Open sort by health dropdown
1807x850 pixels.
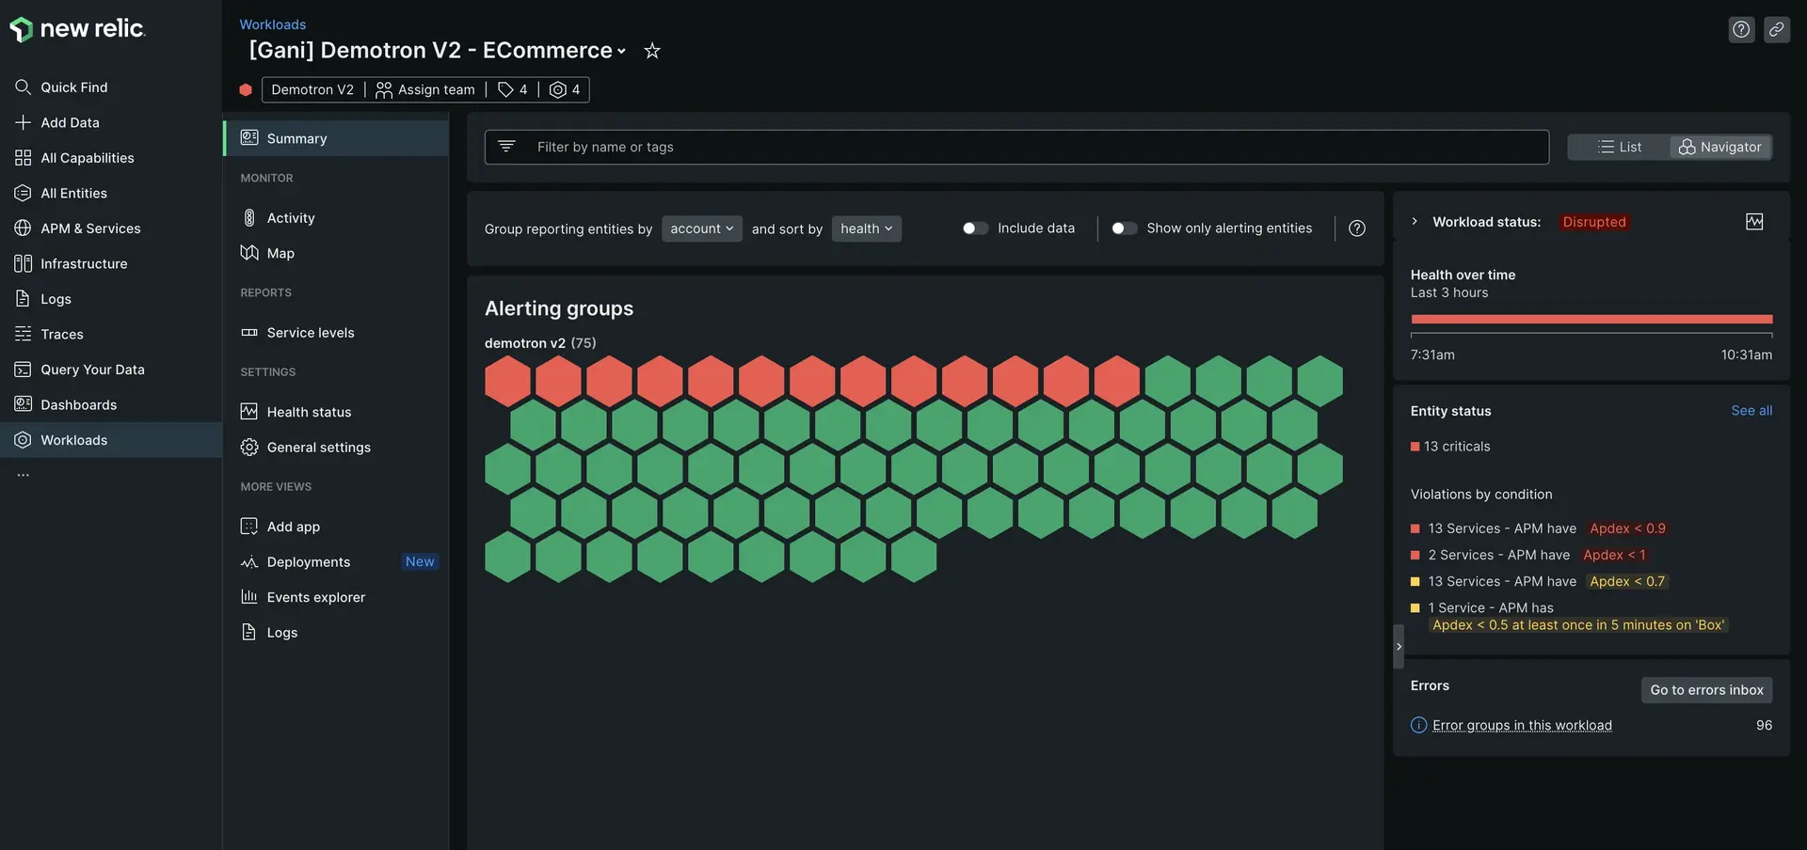pos(866,228)
